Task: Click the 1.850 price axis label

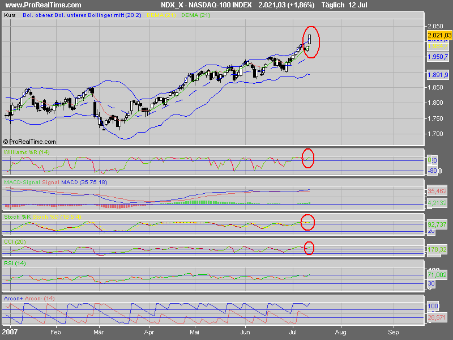Action: (x=435, y=87)
